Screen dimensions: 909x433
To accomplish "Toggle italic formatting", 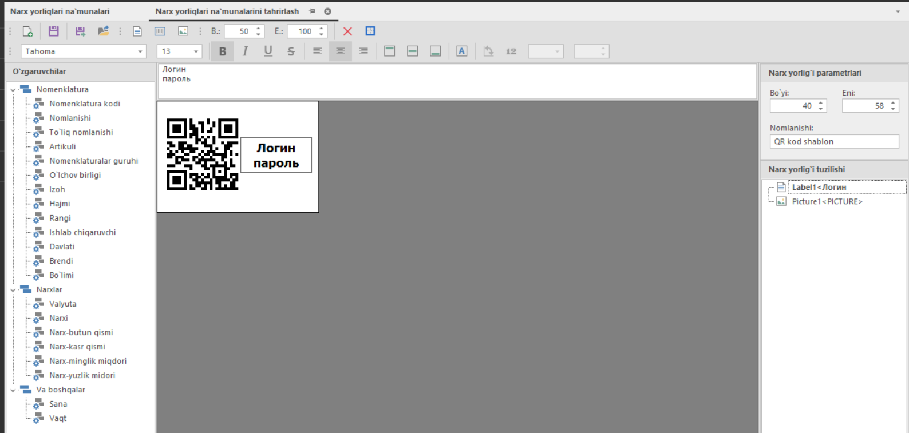I will point(245,51).
